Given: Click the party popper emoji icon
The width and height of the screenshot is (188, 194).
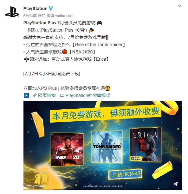Looking at the screenshot, I should (x=92, y=30).
